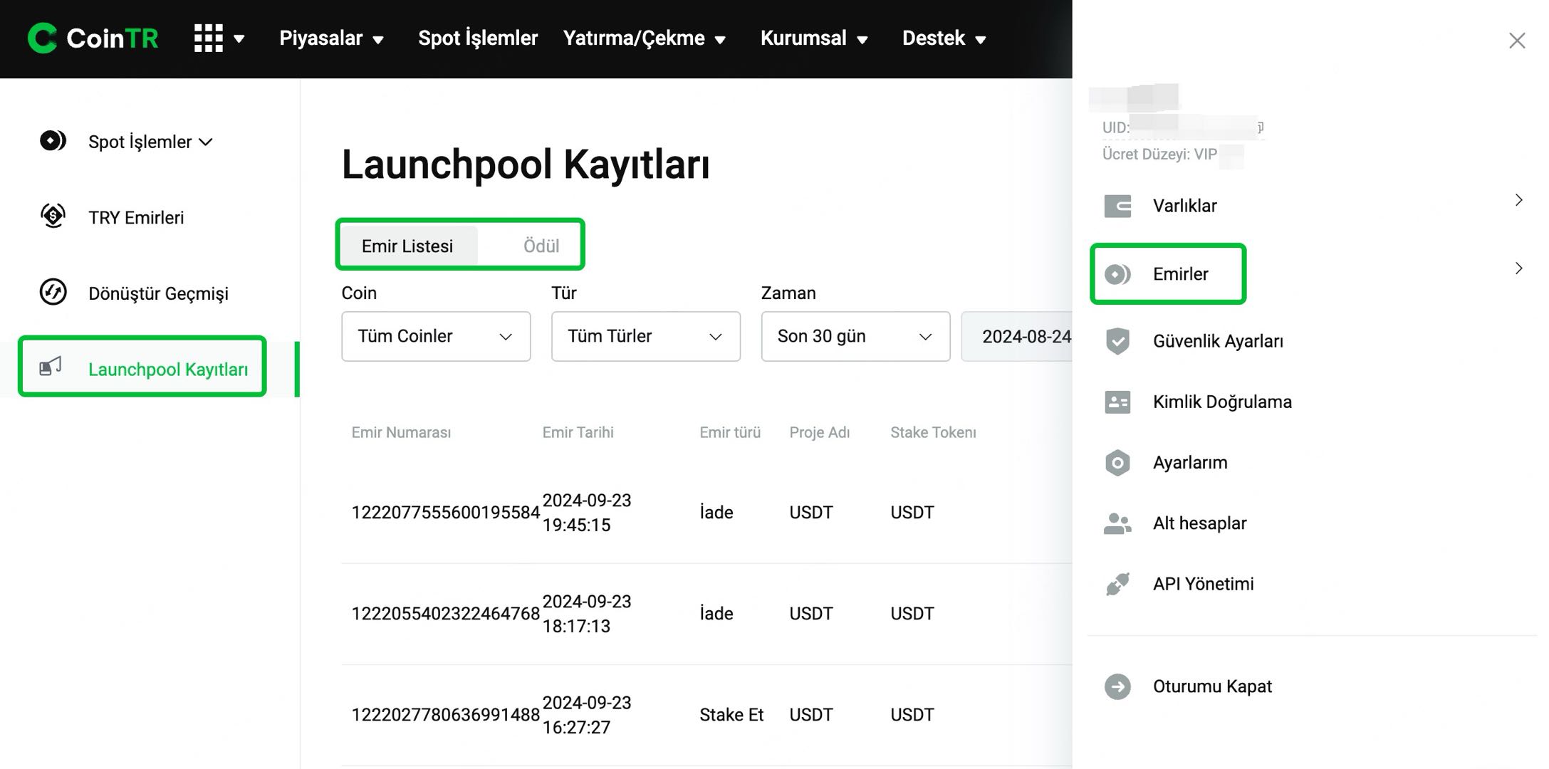Open Alt hesaplar page
This screenshot has height=769, width=1549.
tap(1199, 523)
